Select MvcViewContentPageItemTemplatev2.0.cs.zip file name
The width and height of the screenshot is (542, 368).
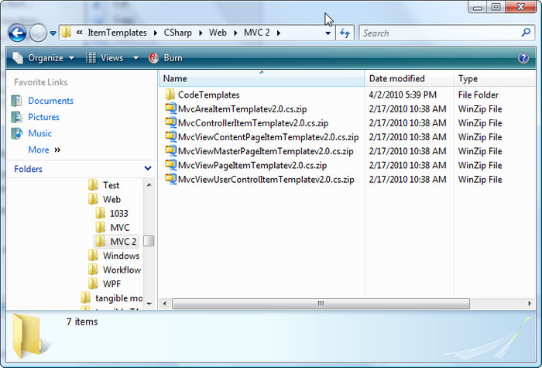(268, 137)
